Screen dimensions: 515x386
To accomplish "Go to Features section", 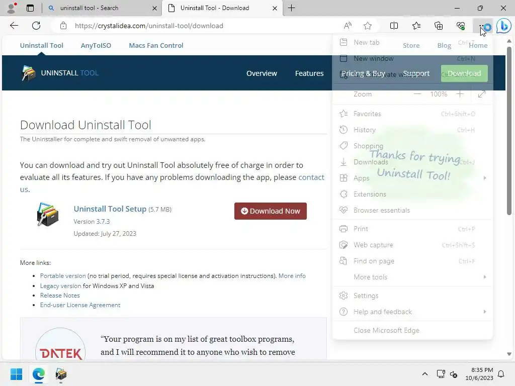I will (309, 73).
